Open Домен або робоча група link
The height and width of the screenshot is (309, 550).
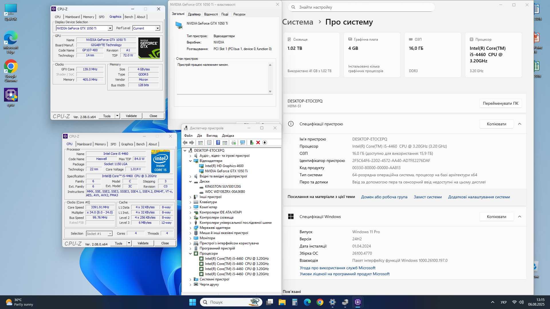tap(384, 197)
